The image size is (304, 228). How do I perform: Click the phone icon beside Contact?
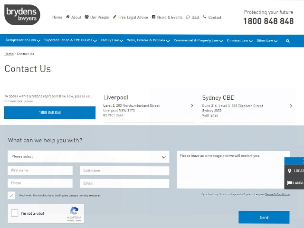pyautogui.click(x=205, y=17)
